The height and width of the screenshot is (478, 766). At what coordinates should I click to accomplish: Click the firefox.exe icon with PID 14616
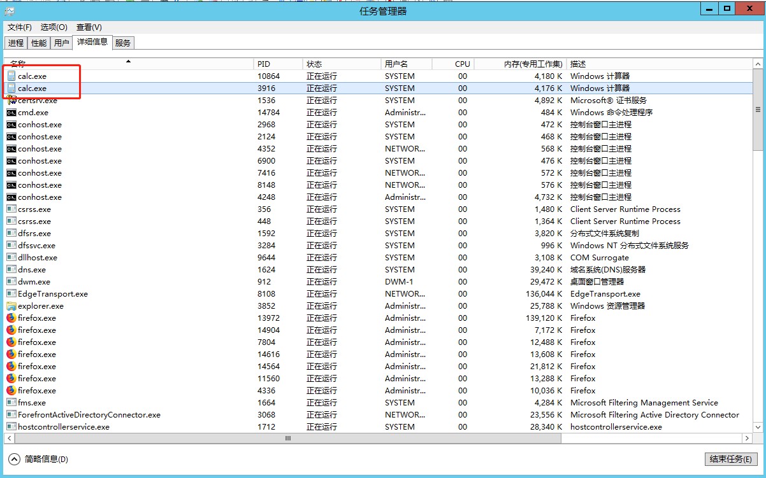(x=11, y=354)
